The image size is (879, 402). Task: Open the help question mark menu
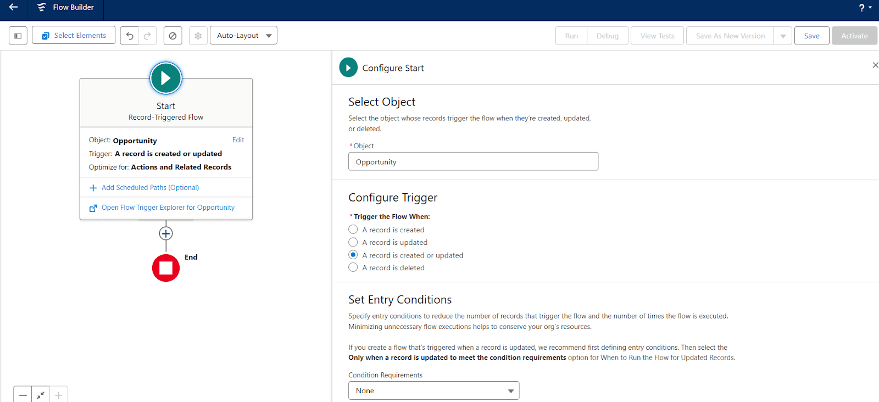865,8
